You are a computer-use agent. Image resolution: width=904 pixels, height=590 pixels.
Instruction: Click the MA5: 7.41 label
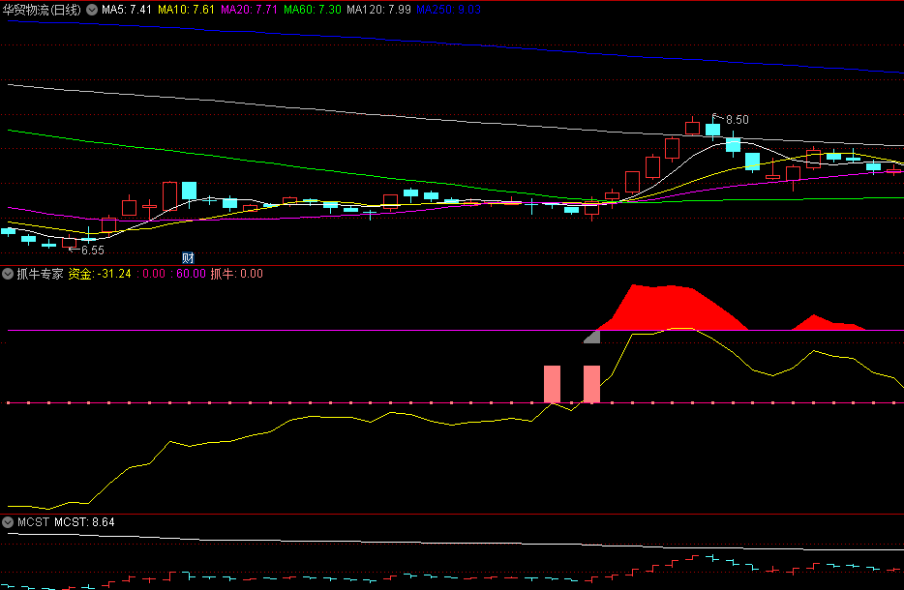(126, 10)
